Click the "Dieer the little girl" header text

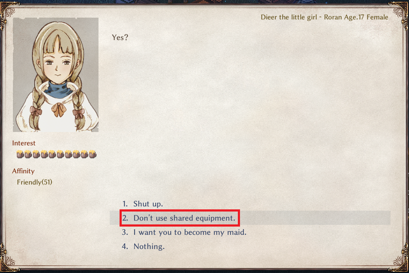(x=289, y=17)
